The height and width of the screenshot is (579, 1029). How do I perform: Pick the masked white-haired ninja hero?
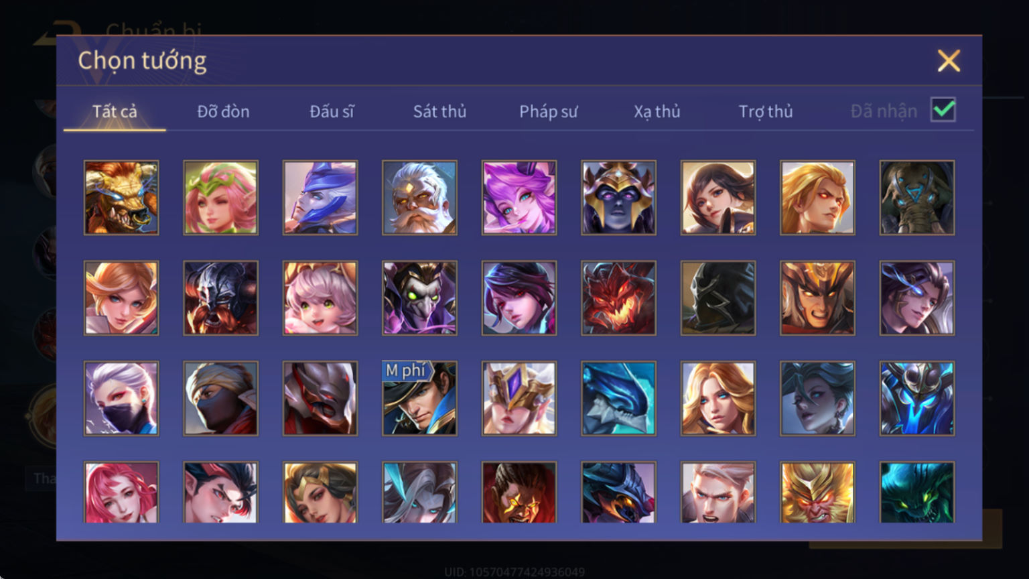tap(121, 399)
